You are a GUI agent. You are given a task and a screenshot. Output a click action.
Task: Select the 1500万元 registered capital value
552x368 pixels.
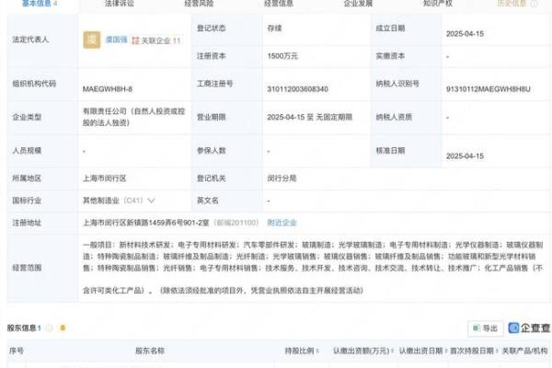[x=282, y=56]
